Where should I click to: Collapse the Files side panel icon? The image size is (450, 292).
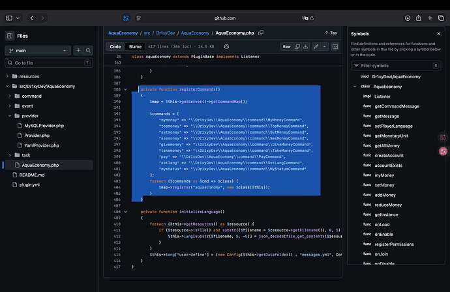click(x=10, y=36)
